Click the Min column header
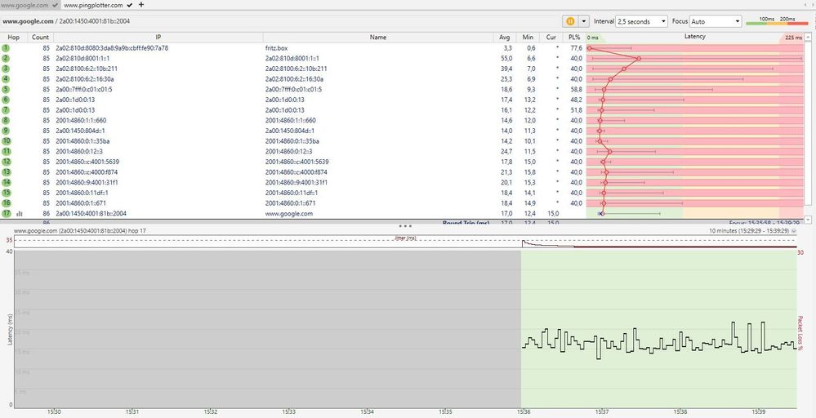Image resolution: width=816 pixels, height=418 pixels. click(x=528, y=38)
